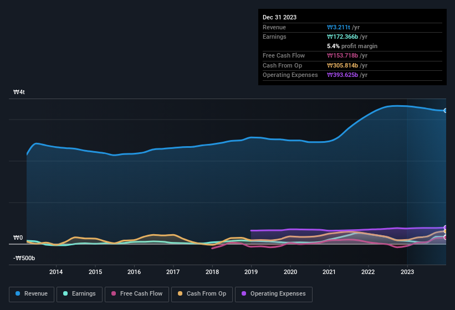
Task: Click the purple Operating Expenses end-point marker
Action: (x=446, y=228)
